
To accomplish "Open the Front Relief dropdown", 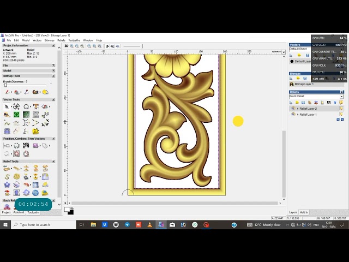I will [x=341, y=97].
